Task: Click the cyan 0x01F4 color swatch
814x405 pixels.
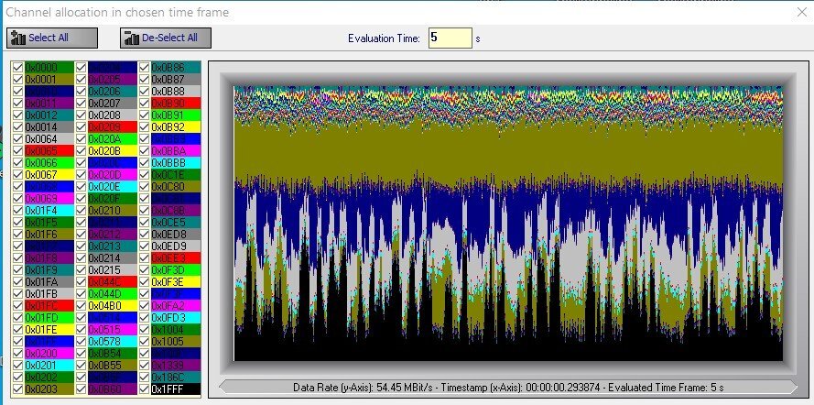Action: click(x=49, y=211)
